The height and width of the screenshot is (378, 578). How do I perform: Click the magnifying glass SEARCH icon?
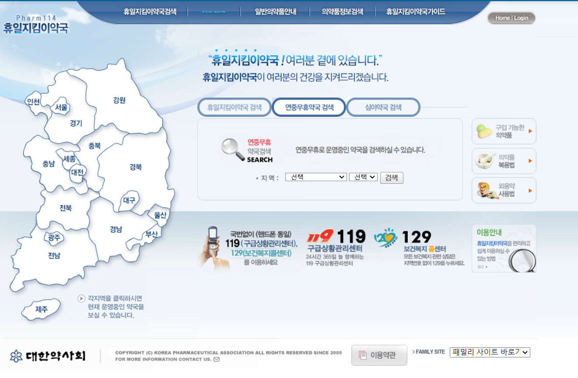point(232,150)
